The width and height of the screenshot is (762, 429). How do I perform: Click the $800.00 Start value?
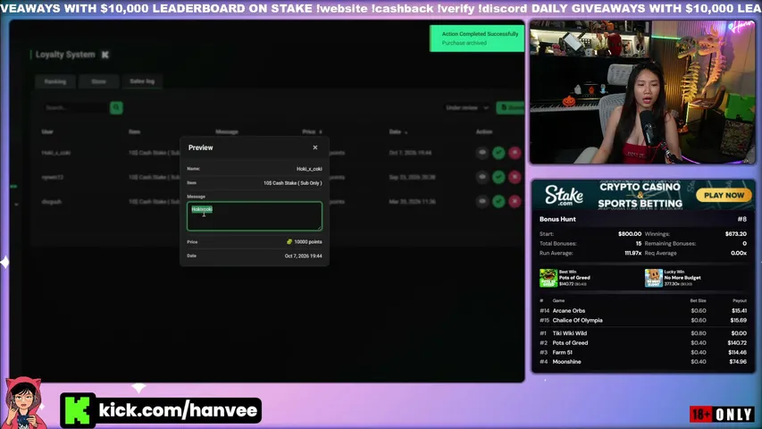coord(630,234)
